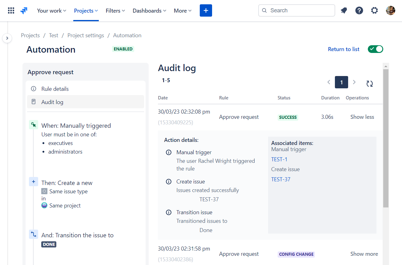Screen dimensions: 402x265
Task: Click the Return to list link
Action: click(344, 49)
